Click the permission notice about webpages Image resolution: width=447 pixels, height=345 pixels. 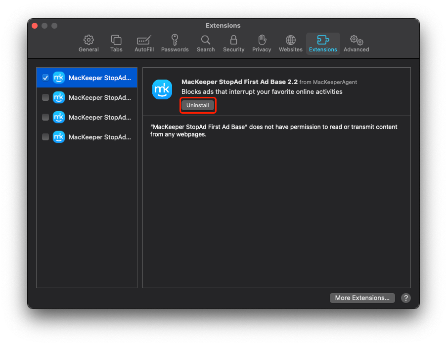273,130
